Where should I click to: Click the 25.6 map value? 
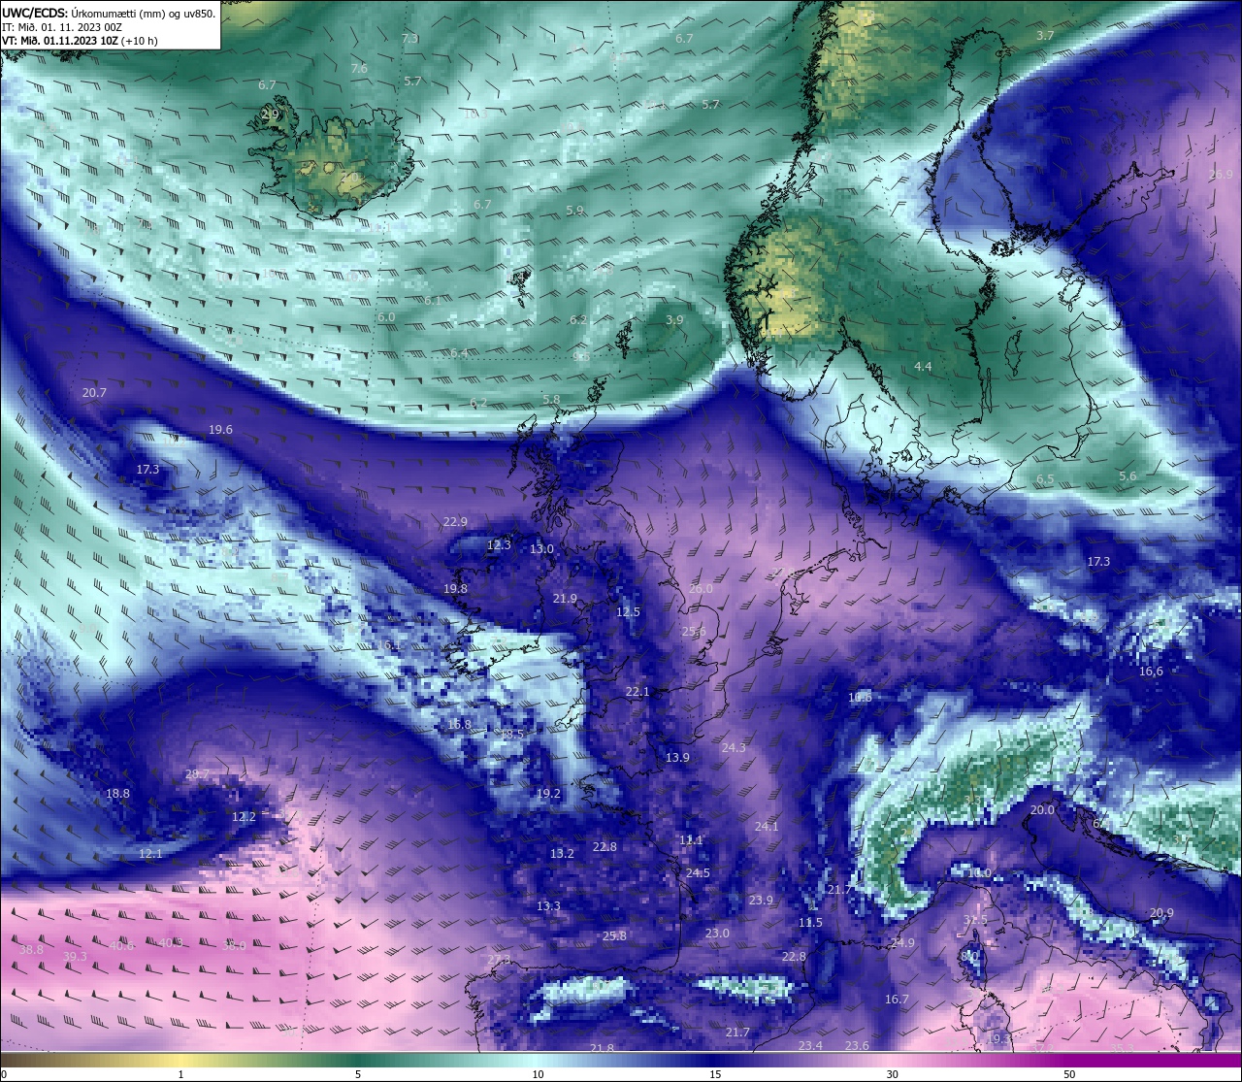(694, 632)
